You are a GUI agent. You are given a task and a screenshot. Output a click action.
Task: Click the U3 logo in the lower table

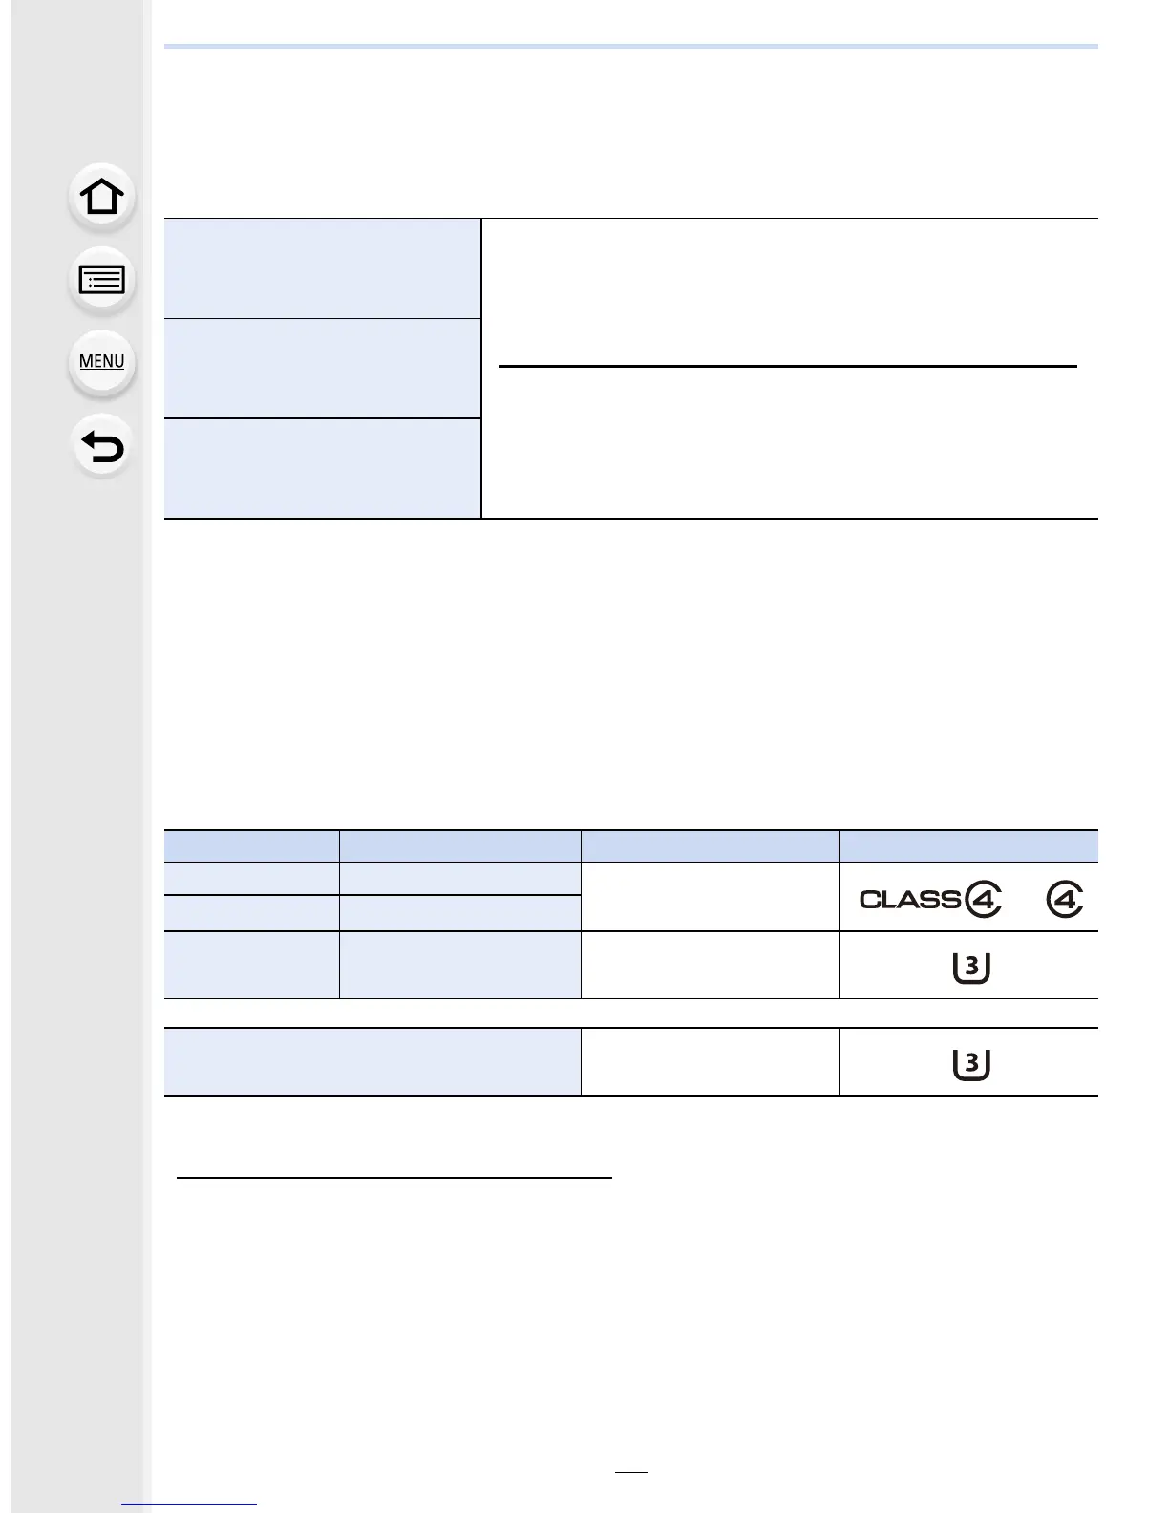971,1064
